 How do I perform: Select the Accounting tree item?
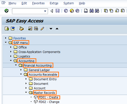26,61
